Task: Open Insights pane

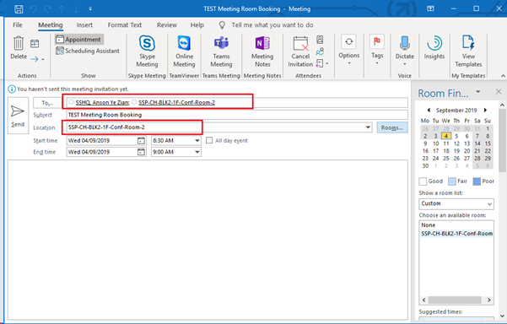Action: (434, 47)
